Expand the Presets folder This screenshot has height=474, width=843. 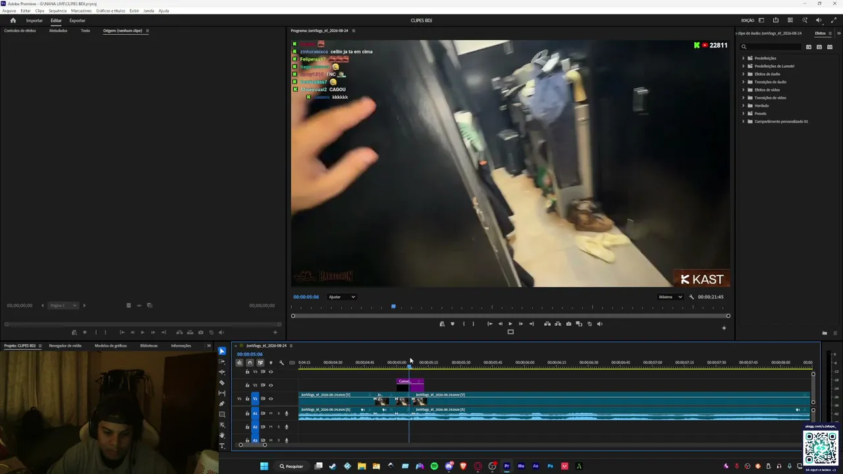coord(744,113)
